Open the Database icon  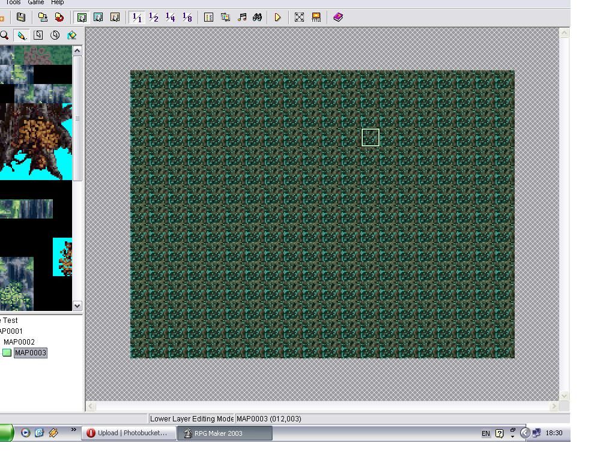tap(209, 17)
